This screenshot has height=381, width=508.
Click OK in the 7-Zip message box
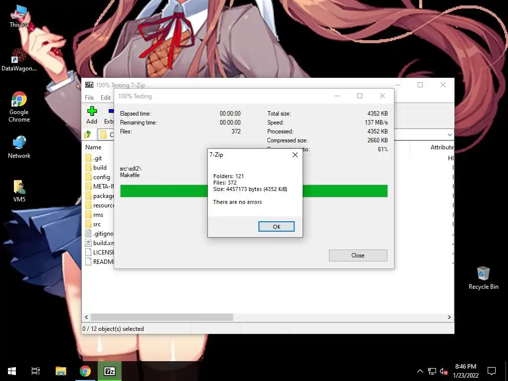click(276, 226)
